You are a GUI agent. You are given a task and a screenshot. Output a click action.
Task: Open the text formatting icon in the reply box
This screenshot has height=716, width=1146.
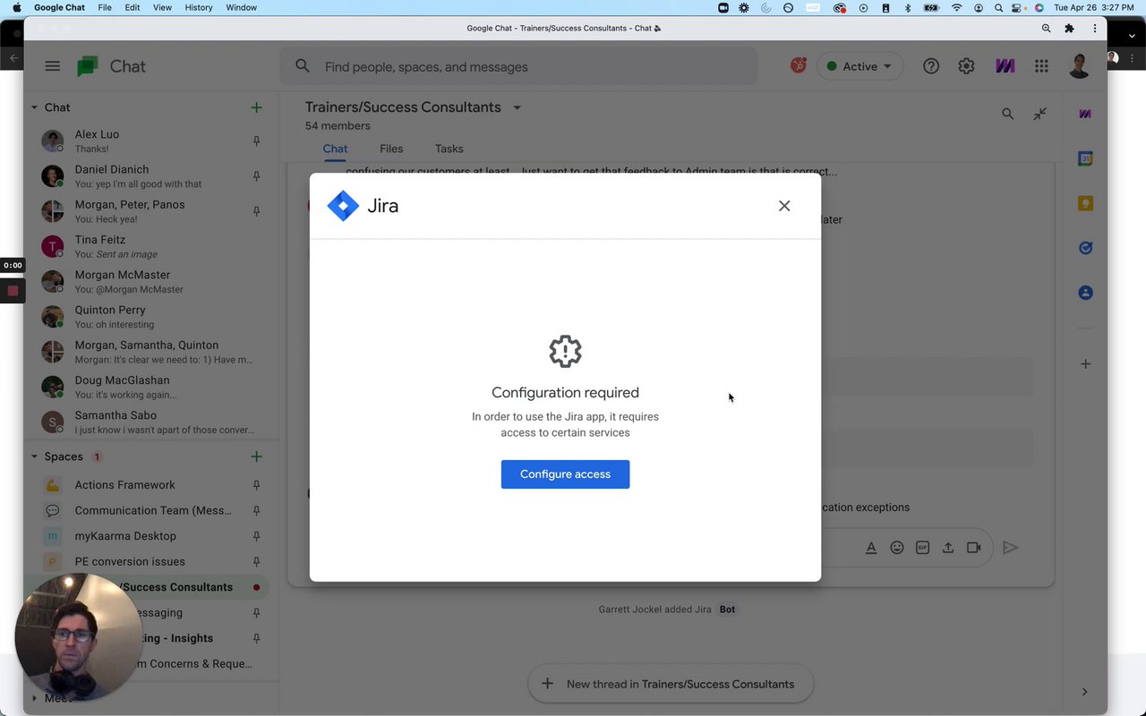[871, 548]
